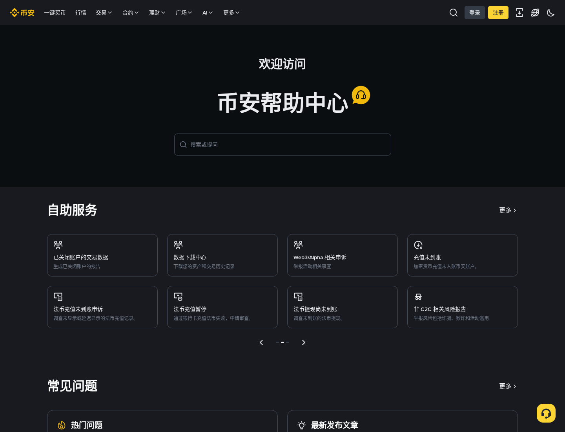Click the icon on Web3/Alpha 相关申诉 card

pyautogui.click(x=298, y=245)
